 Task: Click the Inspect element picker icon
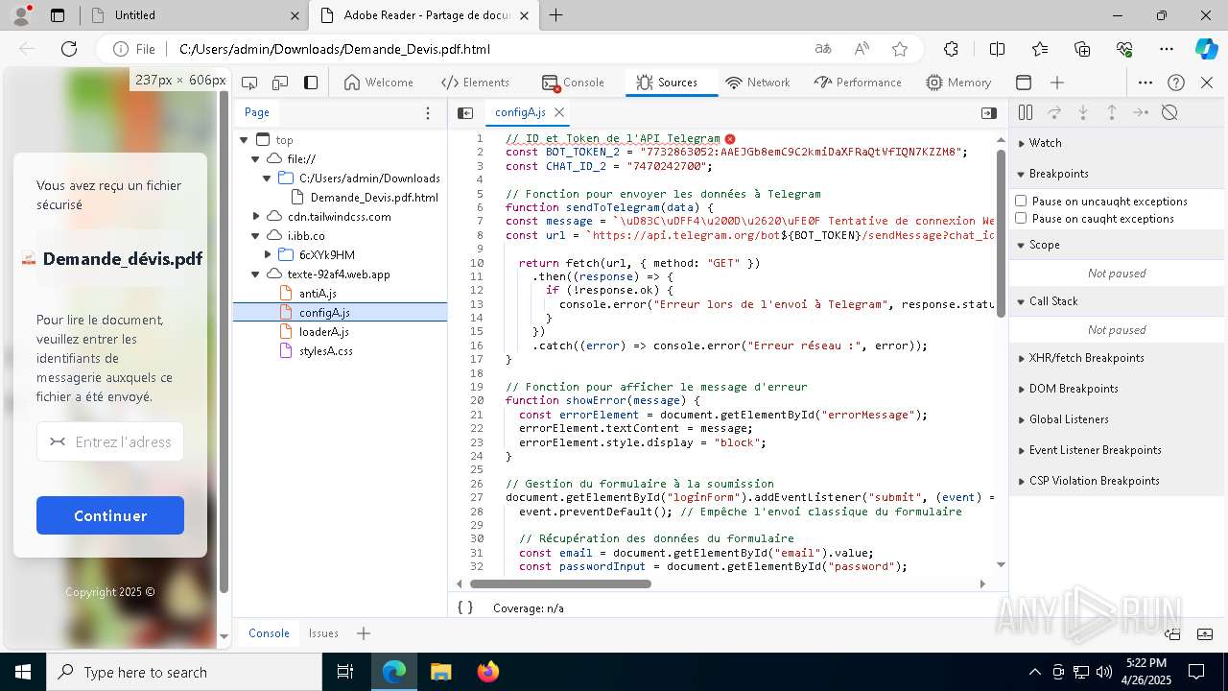(x=249, y=83)
